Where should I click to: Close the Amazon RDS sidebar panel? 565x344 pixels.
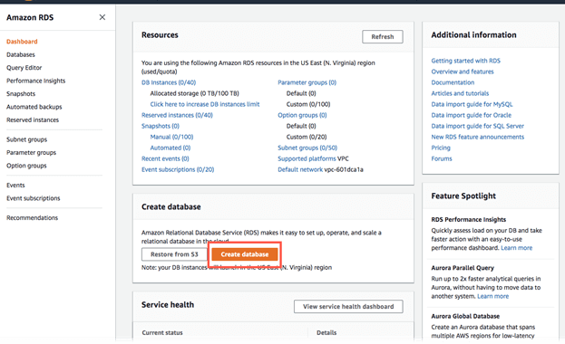[x=102, y=17]
